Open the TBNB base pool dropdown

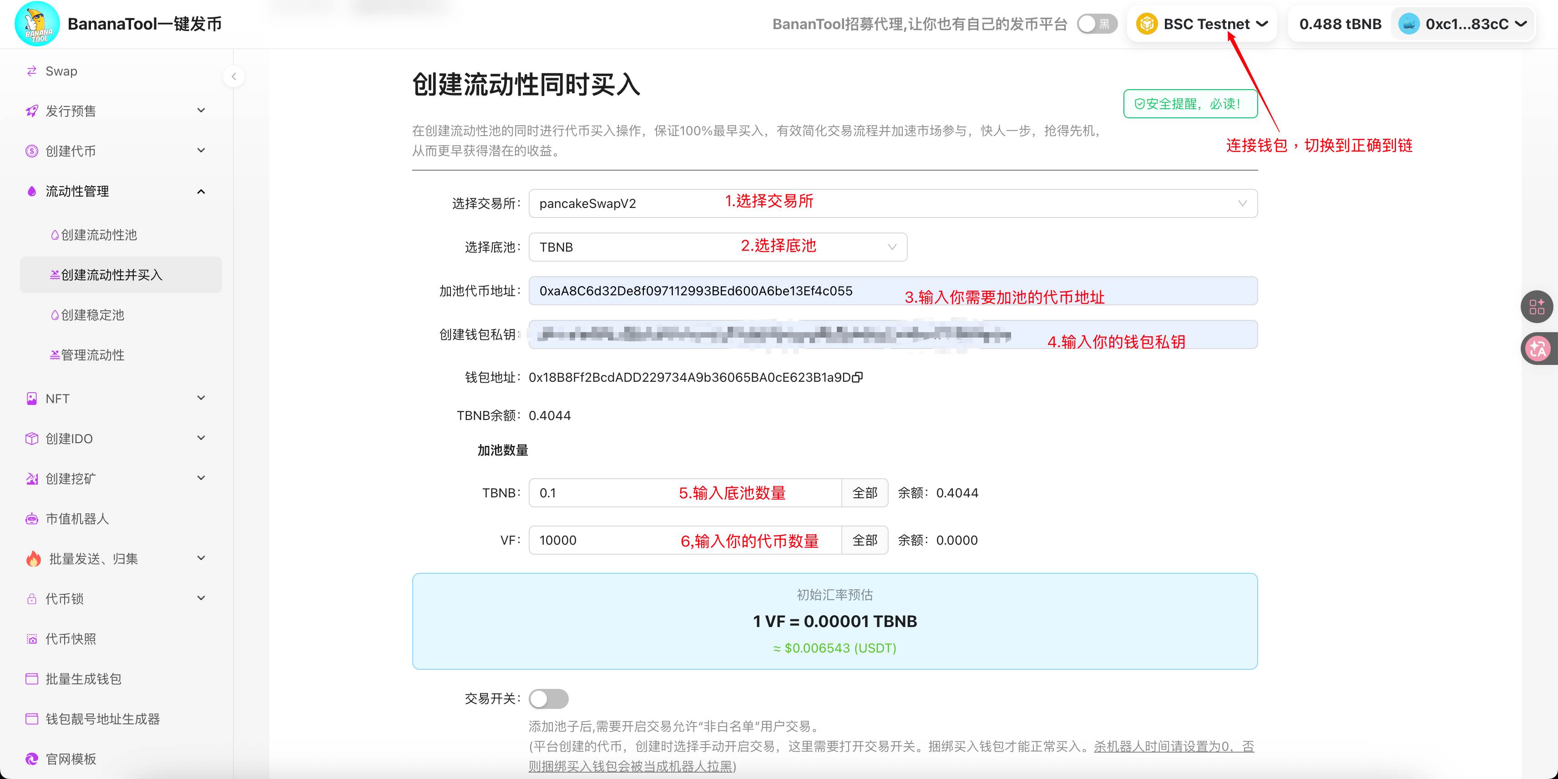[717, 247]
